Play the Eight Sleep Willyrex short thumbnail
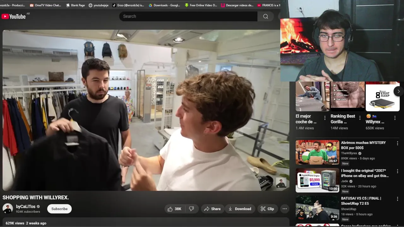Image resolution: width=404 pixels, height=227 pixels. (x=383, y=96)
